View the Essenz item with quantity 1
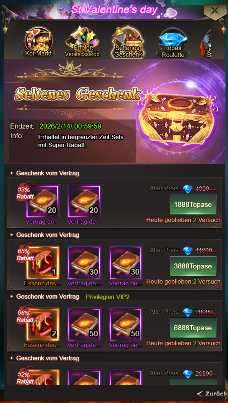228x403 pixels. point(43,263)
